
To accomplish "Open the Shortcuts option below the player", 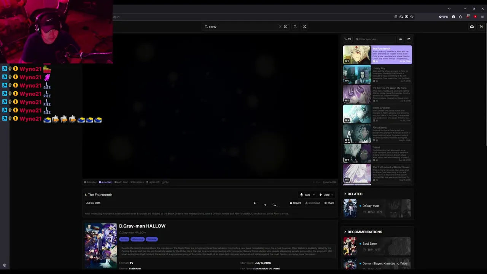I will [137, 182].
